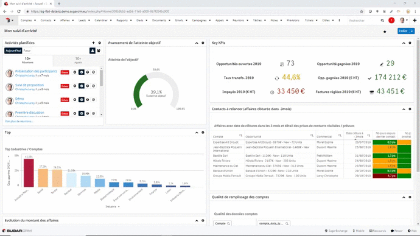The image size is (420, 236).
Task: Mark Présentation des participants meeting as held
Action: click(82, 72)
